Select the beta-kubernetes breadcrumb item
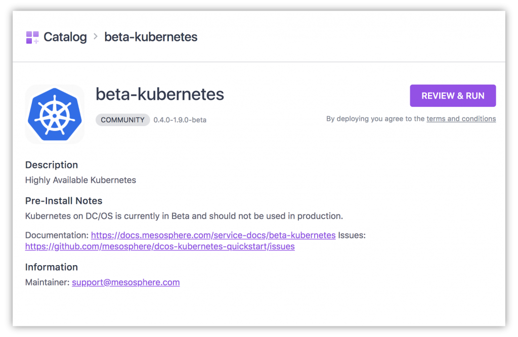518x337 pixels. click(151, 37)
